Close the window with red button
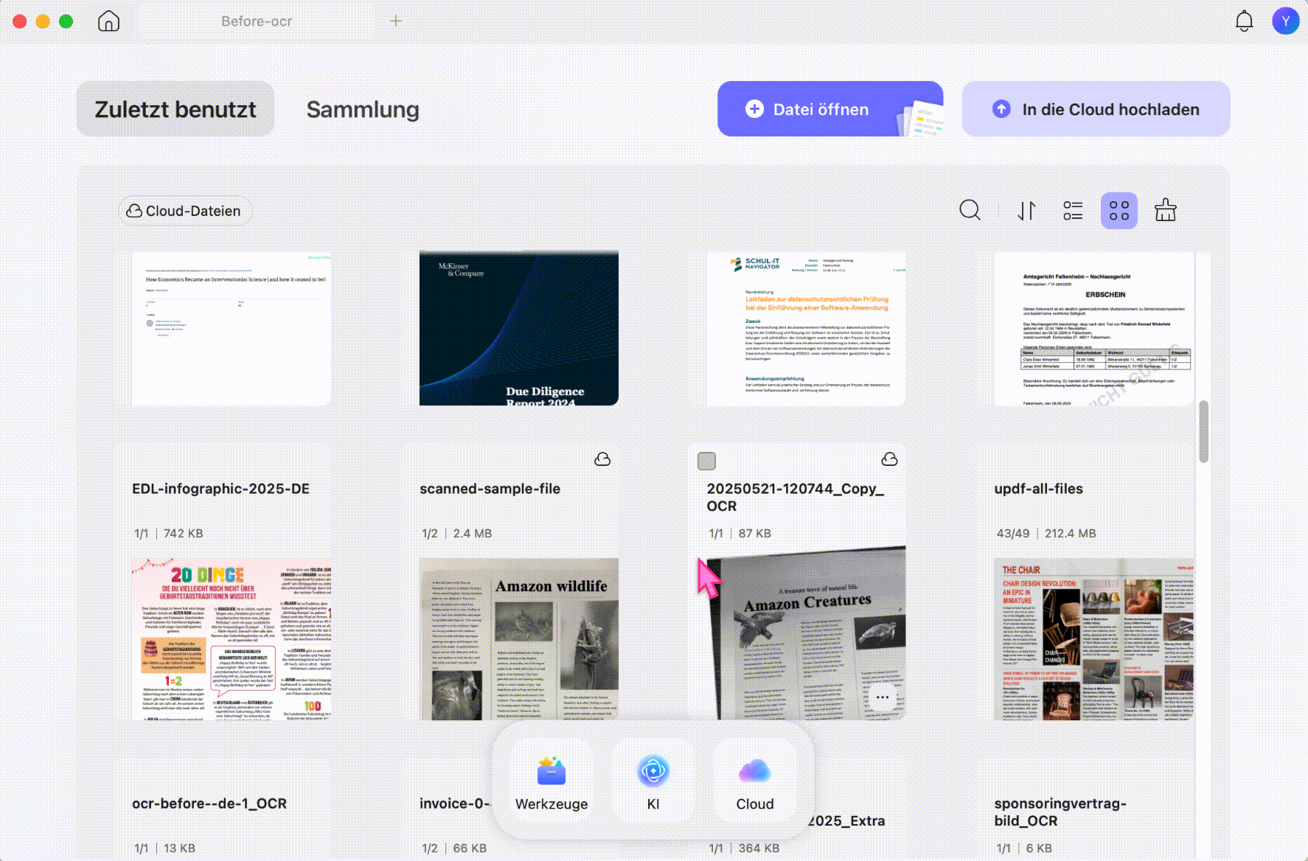 pos(20,21)
